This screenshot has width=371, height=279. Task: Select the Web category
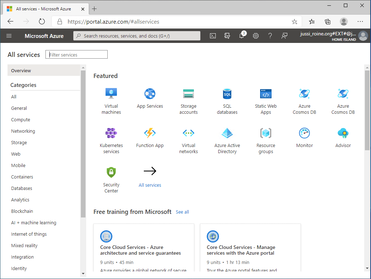16,154
